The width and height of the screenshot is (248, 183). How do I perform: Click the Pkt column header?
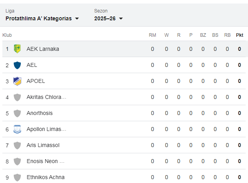click(239, 35)
